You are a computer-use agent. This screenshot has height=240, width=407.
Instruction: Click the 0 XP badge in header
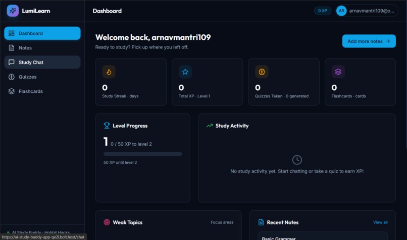[322, 11]
